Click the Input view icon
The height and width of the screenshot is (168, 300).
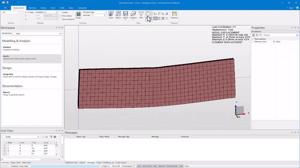[111, 15]
